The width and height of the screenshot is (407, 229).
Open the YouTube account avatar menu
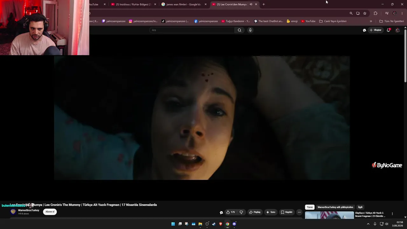pyautogui.click(x=397, y=30)
